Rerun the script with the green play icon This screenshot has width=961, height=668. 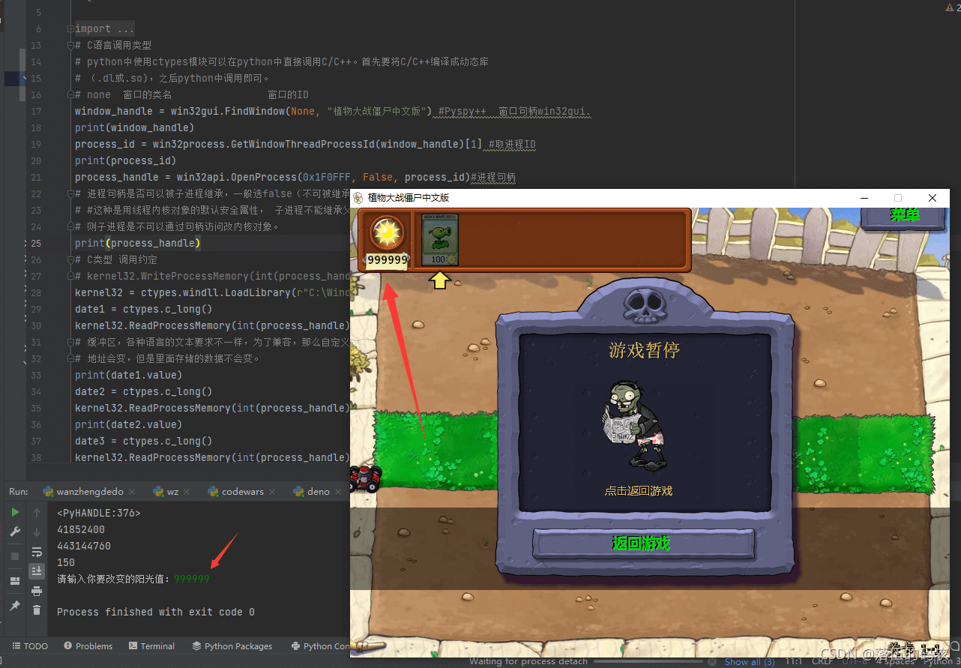point(15,512)
